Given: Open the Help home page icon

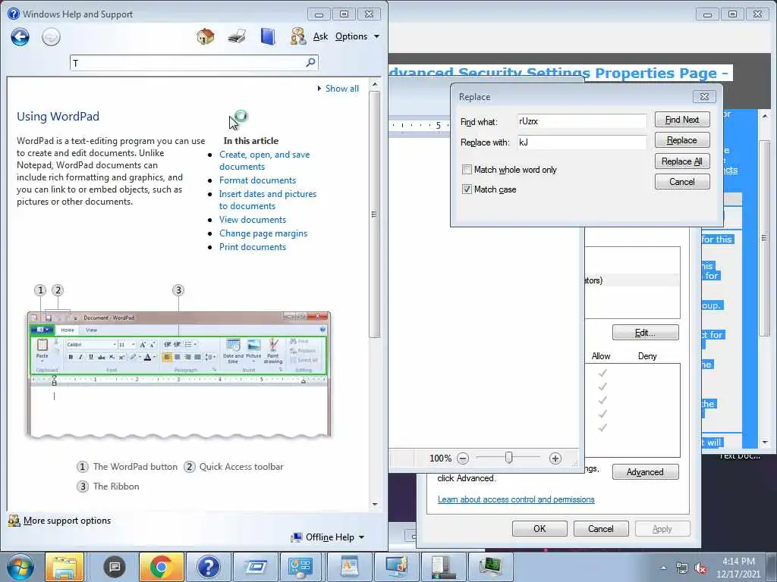Looking at the screenshot, I should point(205,36).
